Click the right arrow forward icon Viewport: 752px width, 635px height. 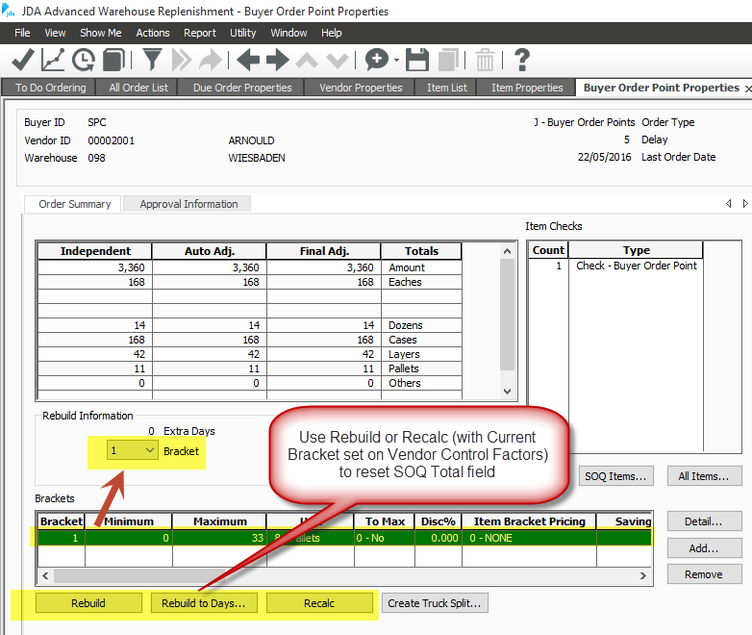click(278, 61)
